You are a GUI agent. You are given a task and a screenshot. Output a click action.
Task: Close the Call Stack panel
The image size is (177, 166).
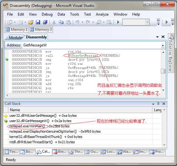(164, 104)
